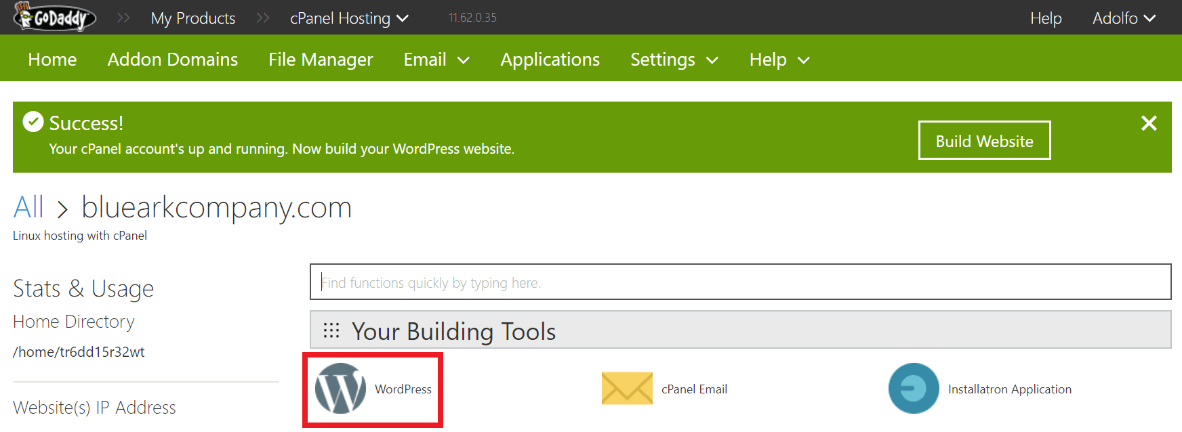Click the GoDaddy logo

coord(55,17)
